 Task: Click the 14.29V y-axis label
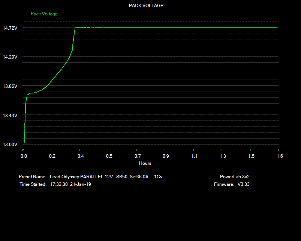(10, 57)
